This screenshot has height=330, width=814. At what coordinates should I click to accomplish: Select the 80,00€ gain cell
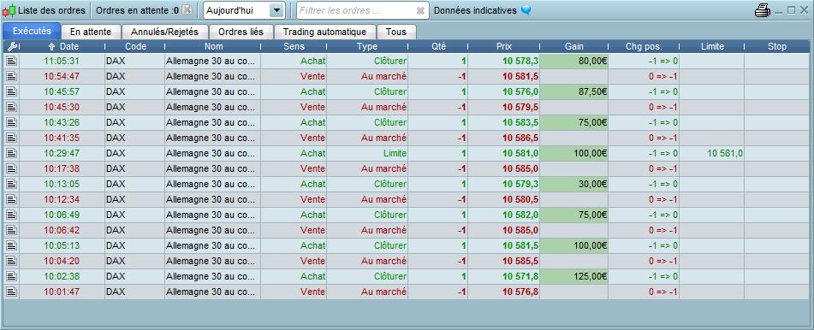573,62
